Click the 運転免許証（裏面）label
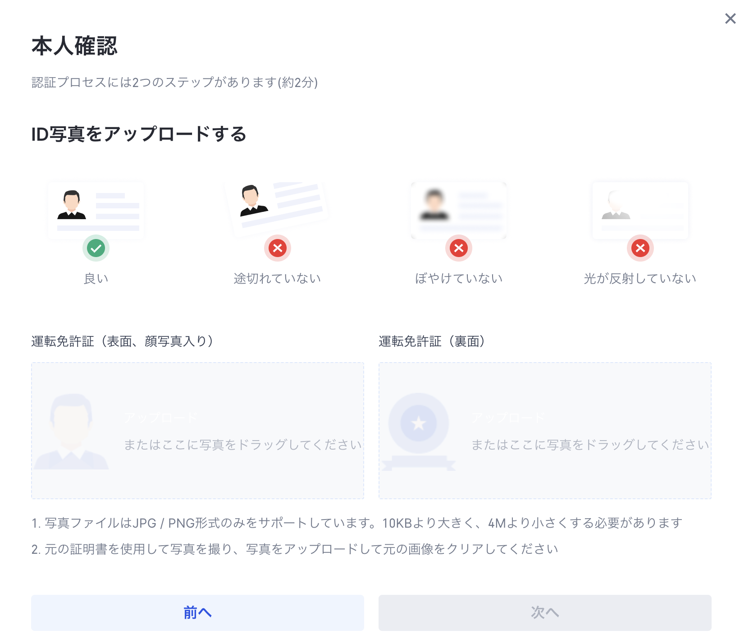749x644 pixels. click(x=432, y=341)
